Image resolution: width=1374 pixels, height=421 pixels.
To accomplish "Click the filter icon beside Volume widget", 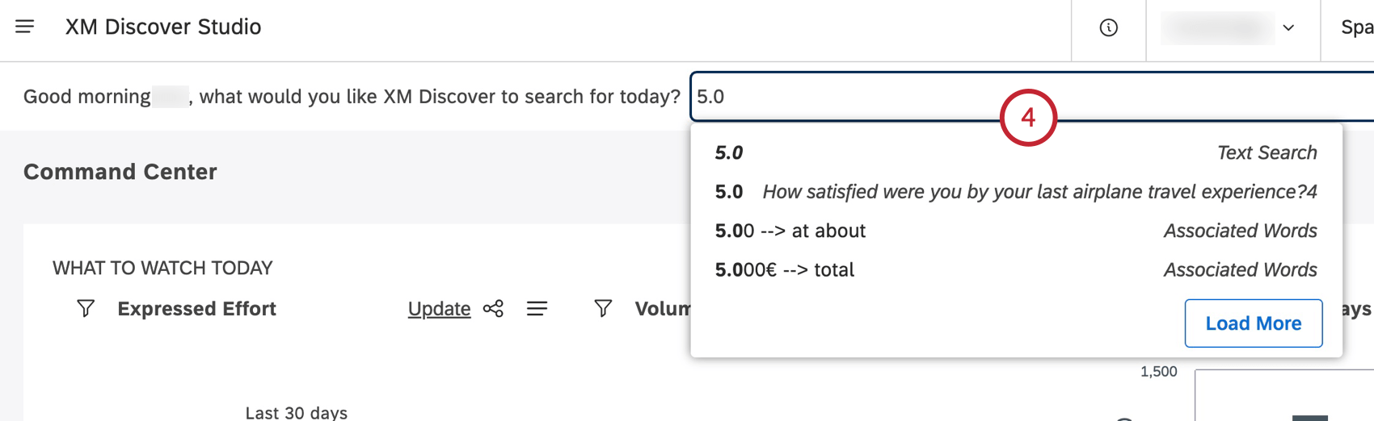I will point(603,308).
